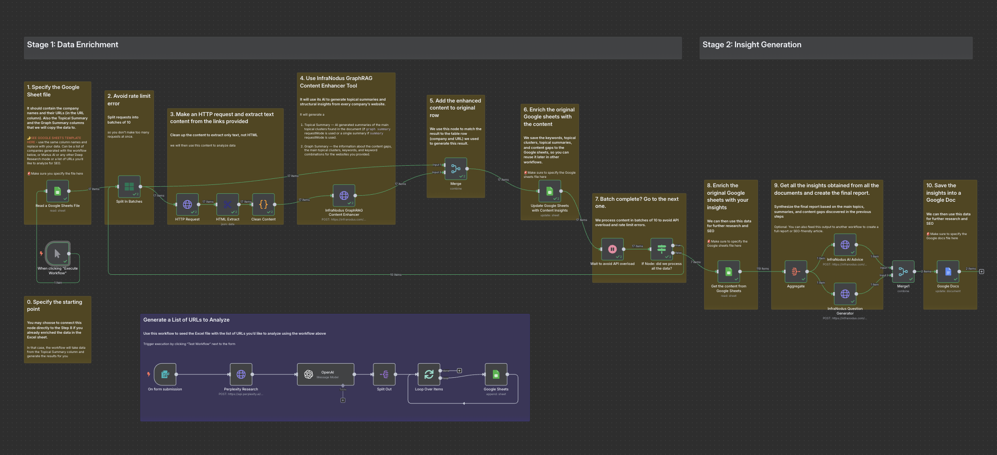
Task: Select the Loop Over Items node
Action: tap(429, 374)
